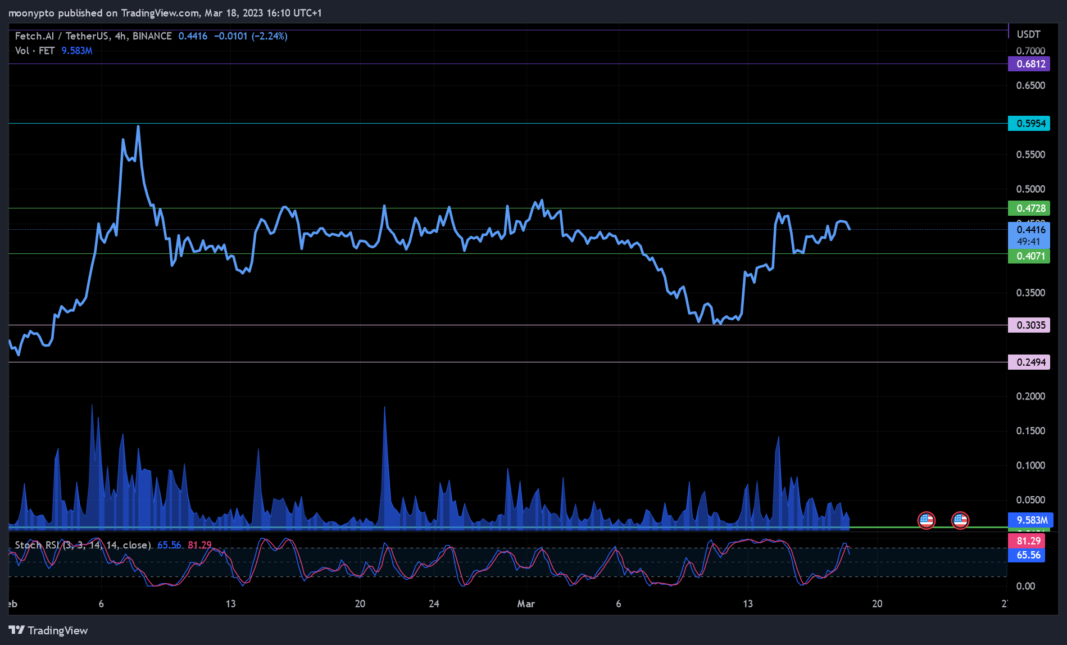Click the 9.583M volume axis label
Viewport: 1067px width, 645px height.
point(1030,520)
